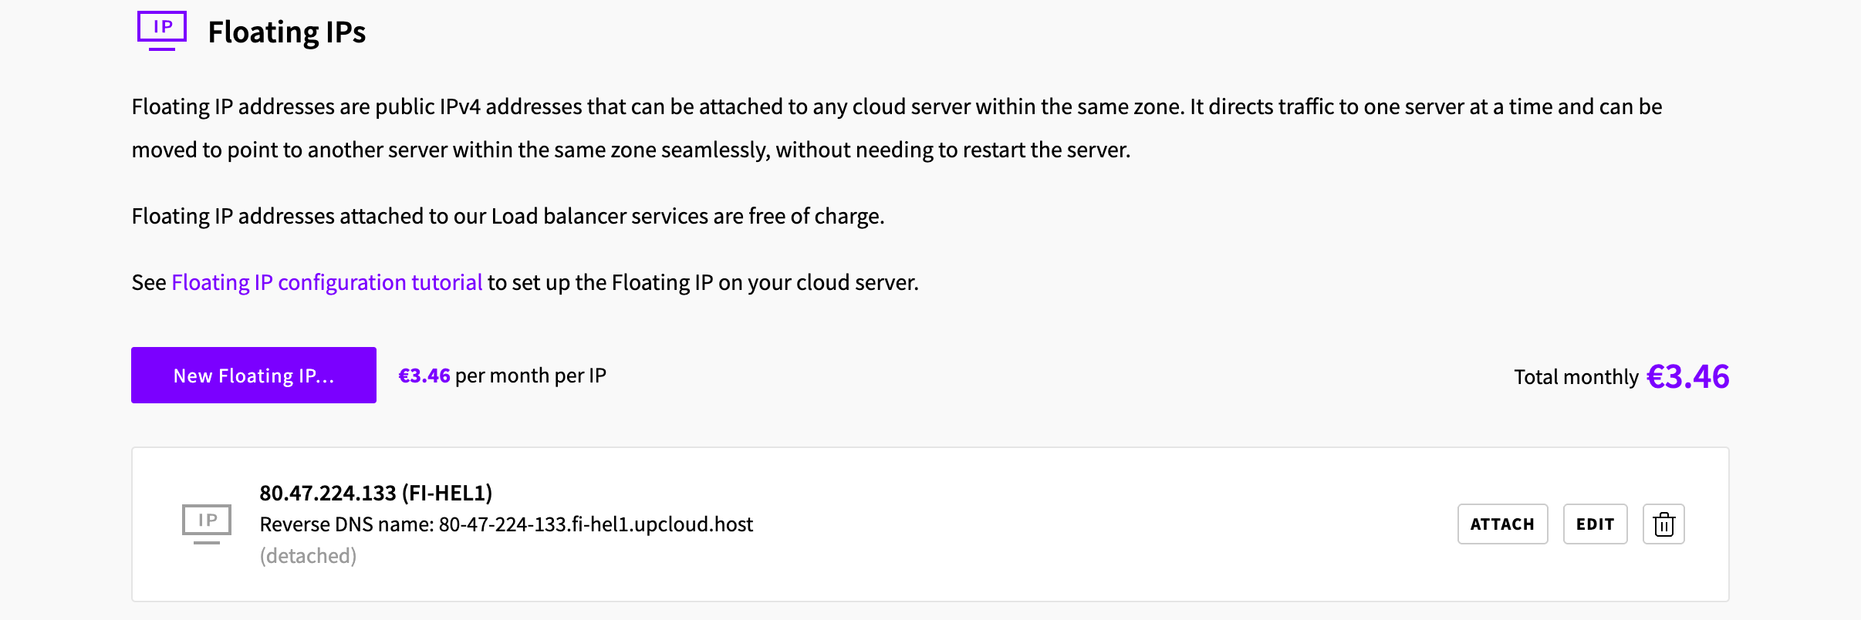
Task: Create a New Floating IP
Action: [254, 375]
